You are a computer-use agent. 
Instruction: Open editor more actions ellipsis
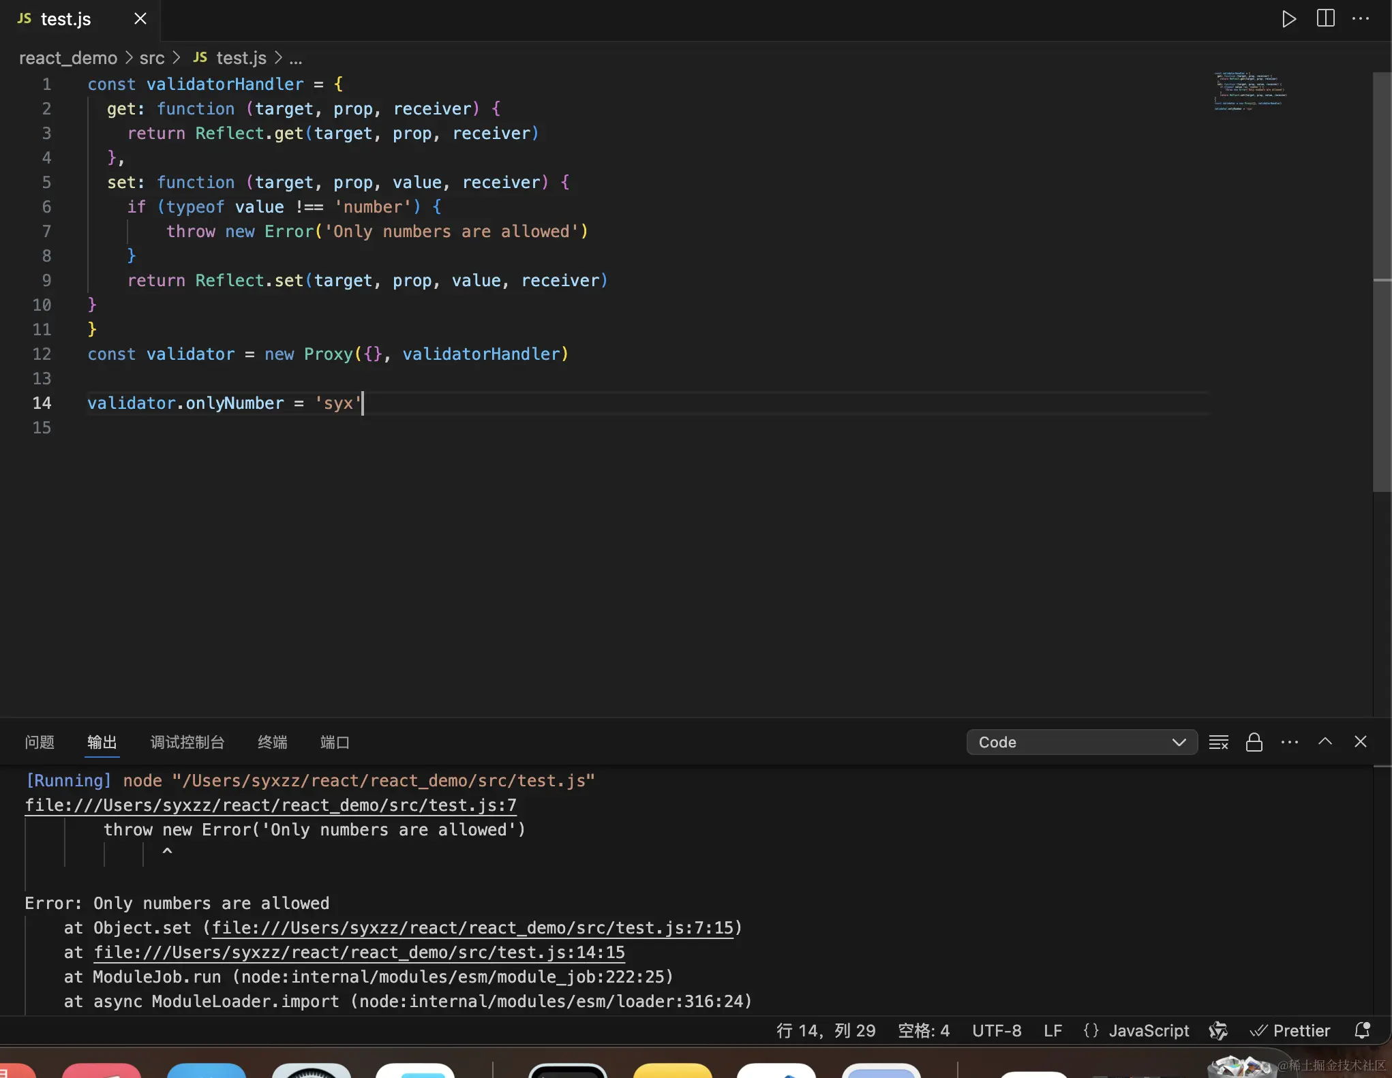tap(1361, 19)
